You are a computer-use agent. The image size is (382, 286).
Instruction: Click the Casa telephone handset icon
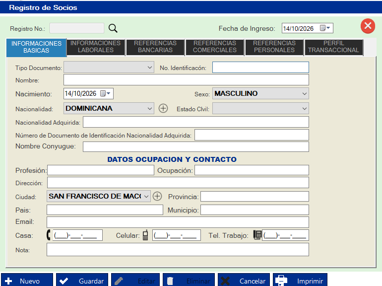[x=49, y=235]
